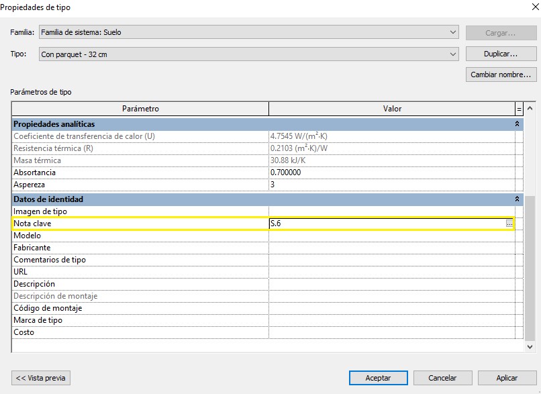Collapse the Propiedades analíticas section
Image resolution: width=541 pixels, height=394 pixels.
tap(517, 124)
